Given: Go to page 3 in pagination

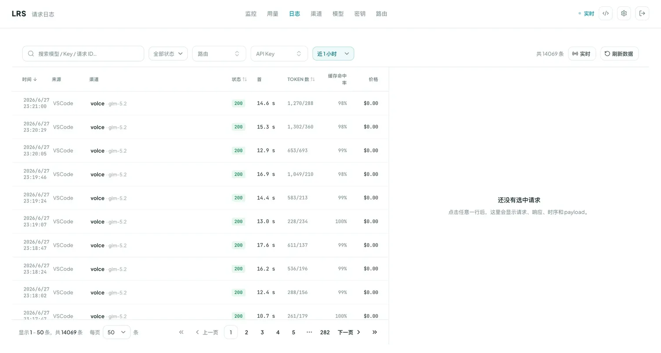Looking at the screenshot, I should point(262,332).
